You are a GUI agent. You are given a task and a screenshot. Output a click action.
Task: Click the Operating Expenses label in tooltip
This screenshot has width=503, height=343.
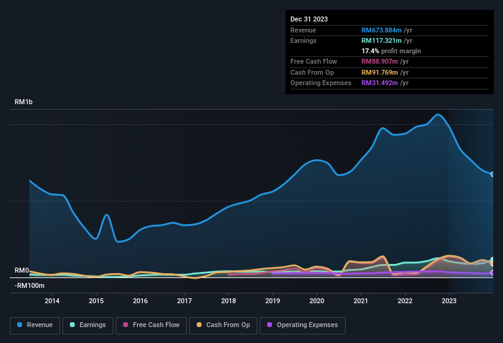click(321, 83)
